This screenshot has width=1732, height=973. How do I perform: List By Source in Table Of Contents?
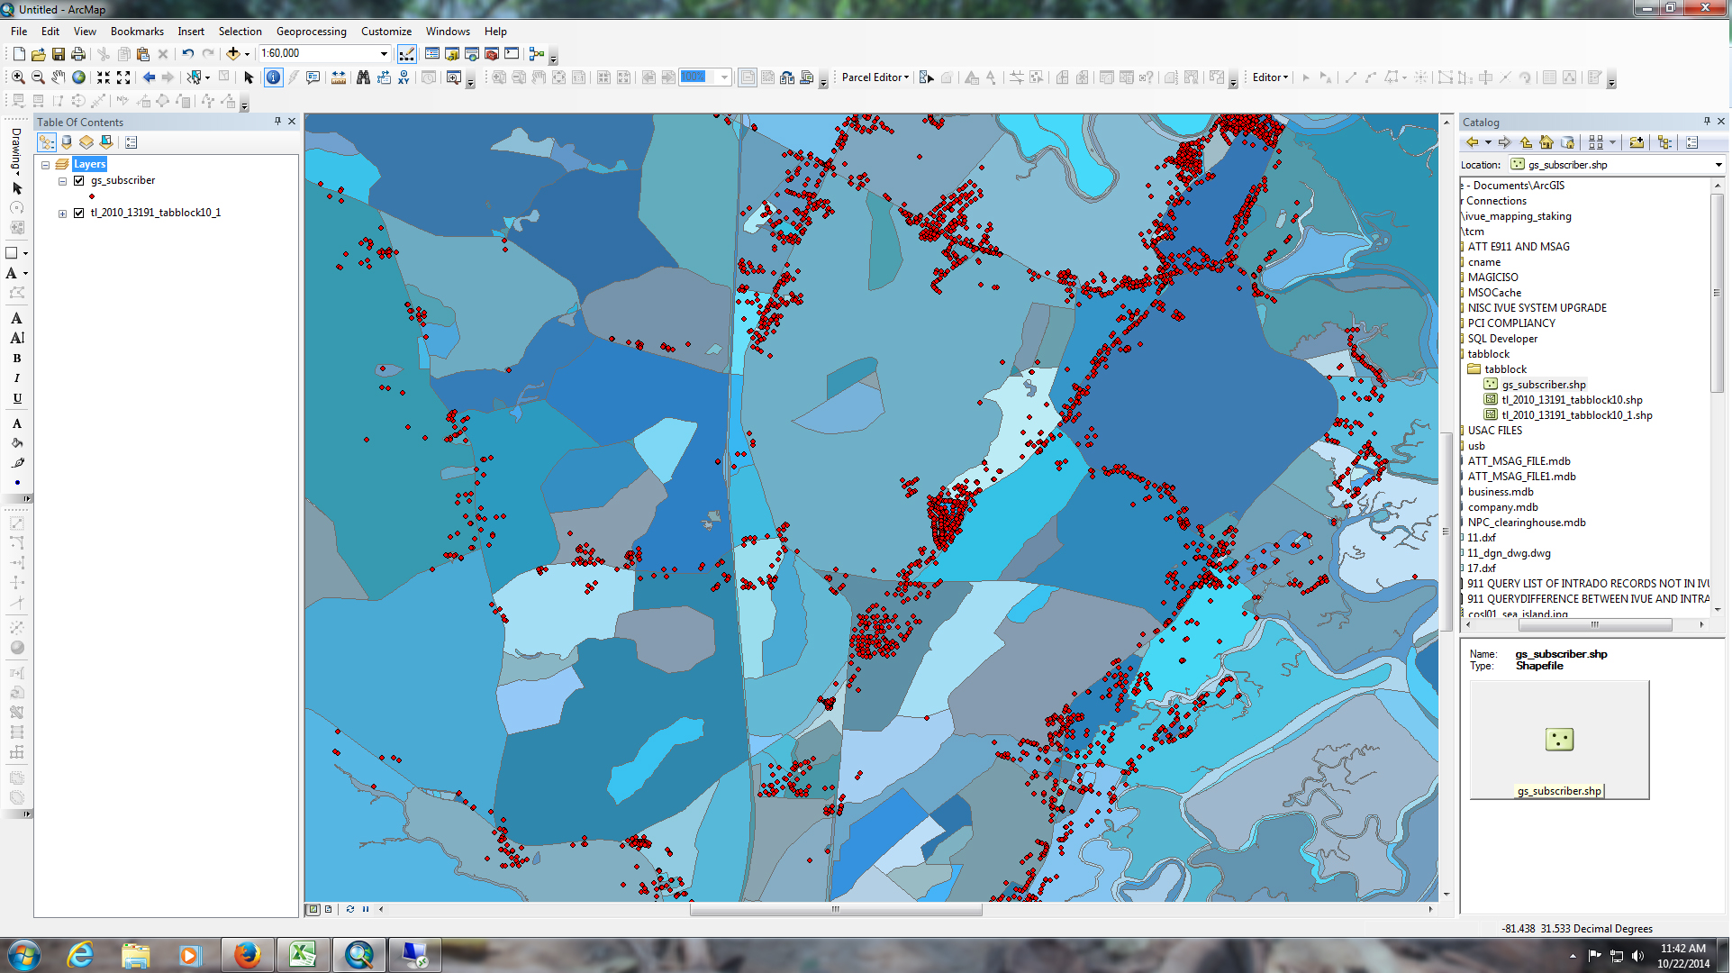(x=67, y=142)
